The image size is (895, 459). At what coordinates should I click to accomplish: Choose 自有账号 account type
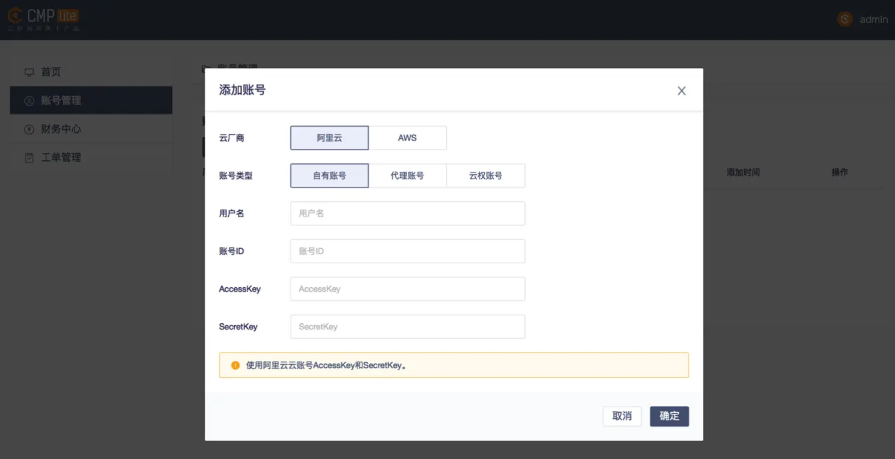coord(329,175)
